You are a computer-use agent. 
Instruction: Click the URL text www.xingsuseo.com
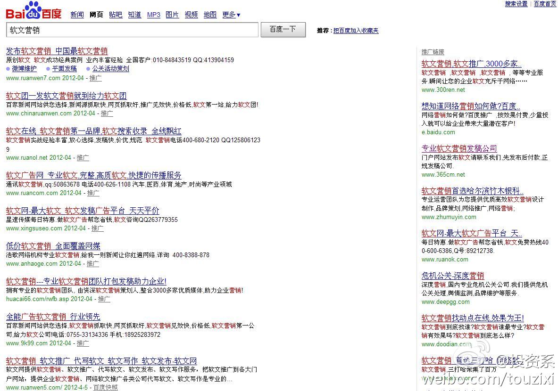34,228
